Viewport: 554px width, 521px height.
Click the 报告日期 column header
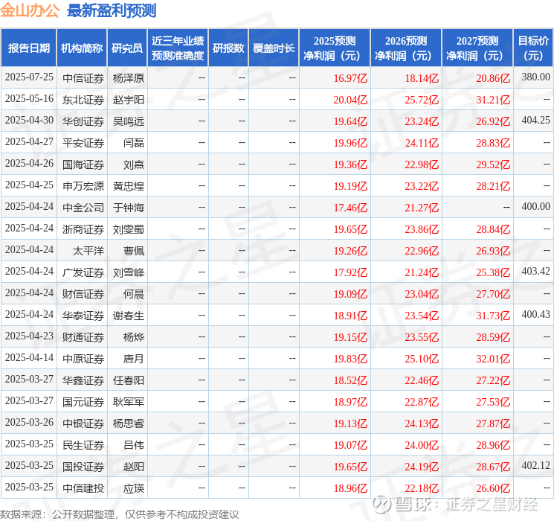(x=28, y=48)
